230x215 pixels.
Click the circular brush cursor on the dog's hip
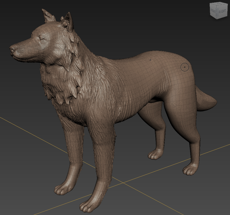(x=185, y=67)
